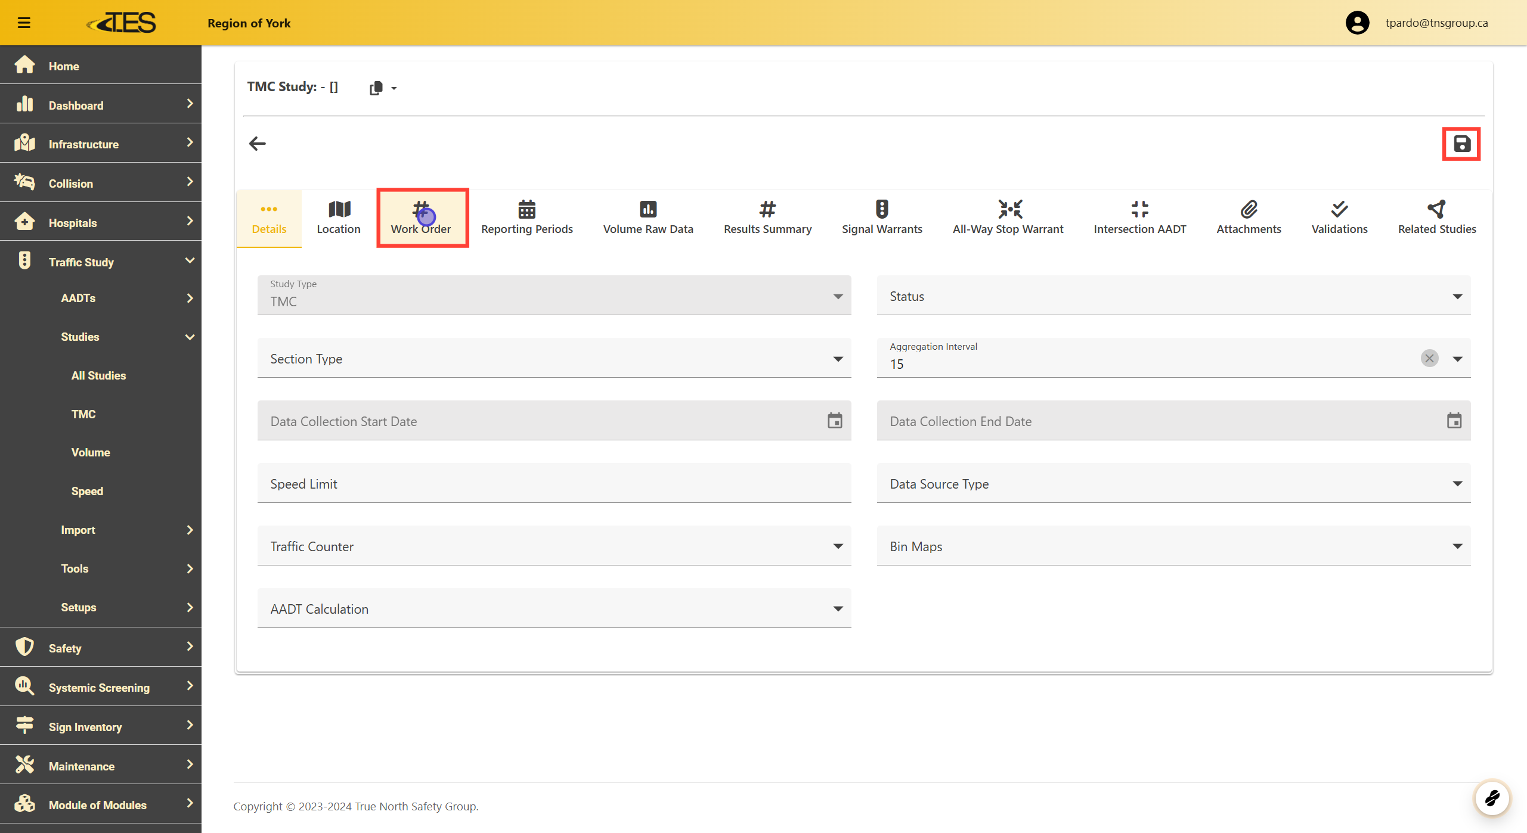Click the save floppy disk icon
Screen dimensions: 1527x833
point(1461,144)
